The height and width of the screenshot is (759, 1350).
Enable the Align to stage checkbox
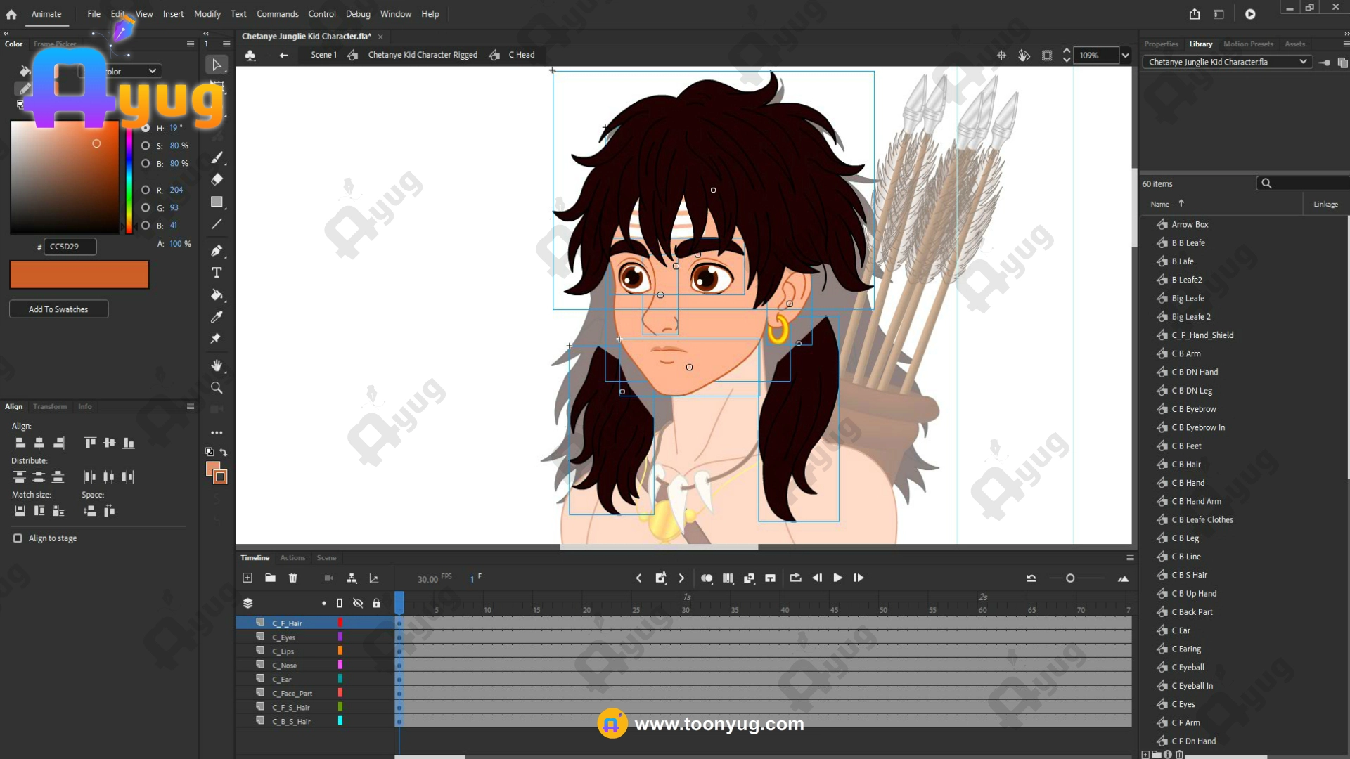(18, 538)
